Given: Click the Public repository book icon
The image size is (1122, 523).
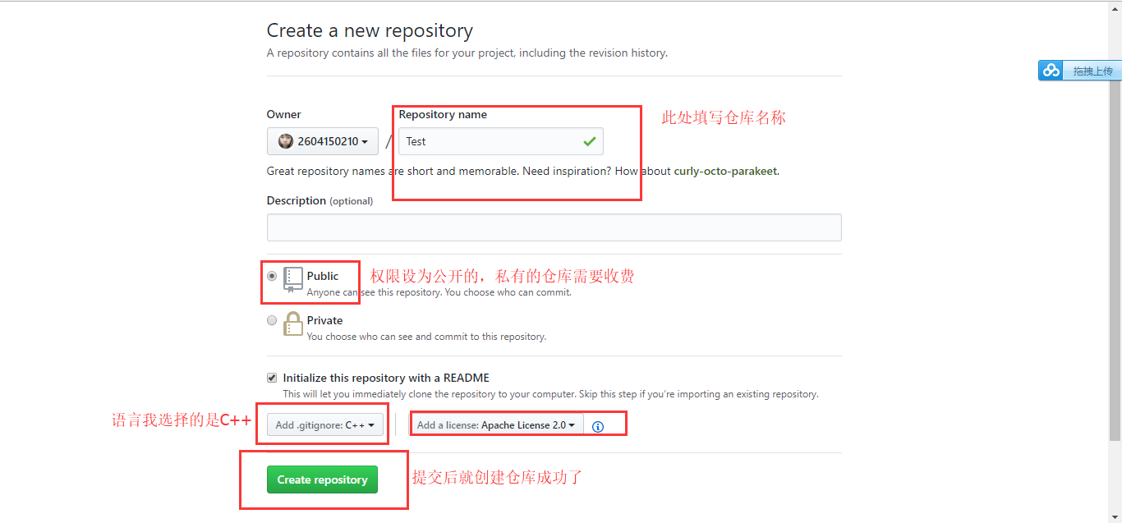Looking at the screenshot, I should coord(293,280).
